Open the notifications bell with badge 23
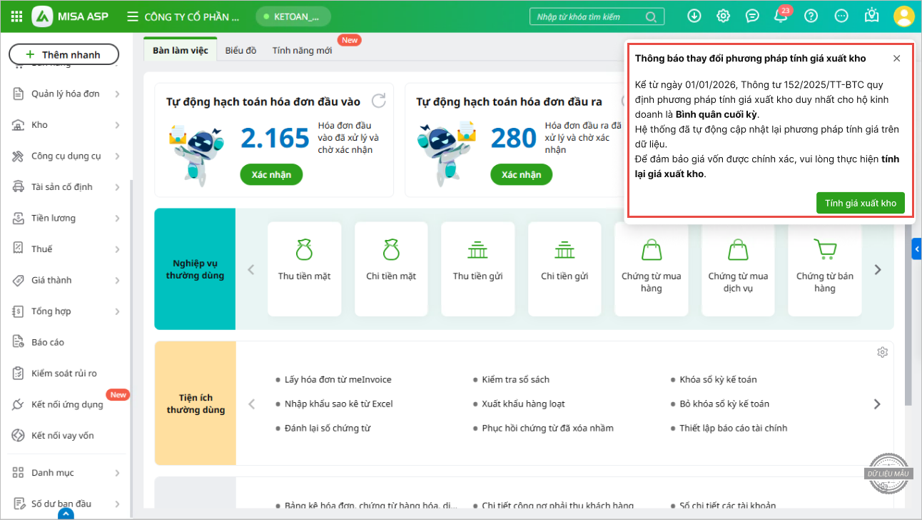Image resolution: width=922 pixels, height=520 pixels. 781,16
